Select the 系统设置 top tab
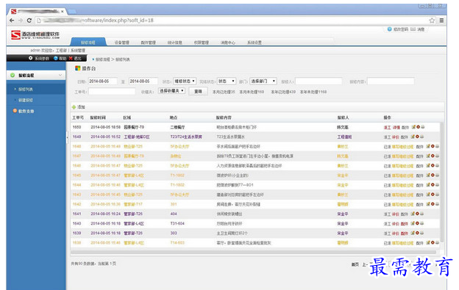The width and height of the screenshot is (459, 290). click(255, 43)
